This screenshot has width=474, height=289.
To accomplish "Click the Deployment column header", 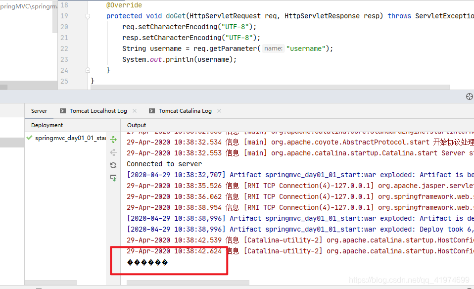I will click(47, 125).
